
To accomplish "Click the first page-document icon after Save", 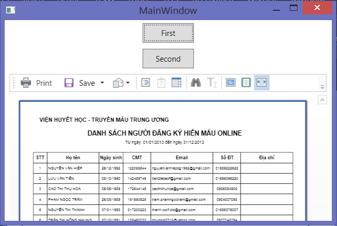I will tap(146, 83).
